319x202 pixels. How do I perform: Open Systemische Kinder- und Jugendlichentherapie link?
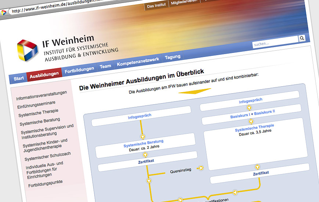(45, 145)
